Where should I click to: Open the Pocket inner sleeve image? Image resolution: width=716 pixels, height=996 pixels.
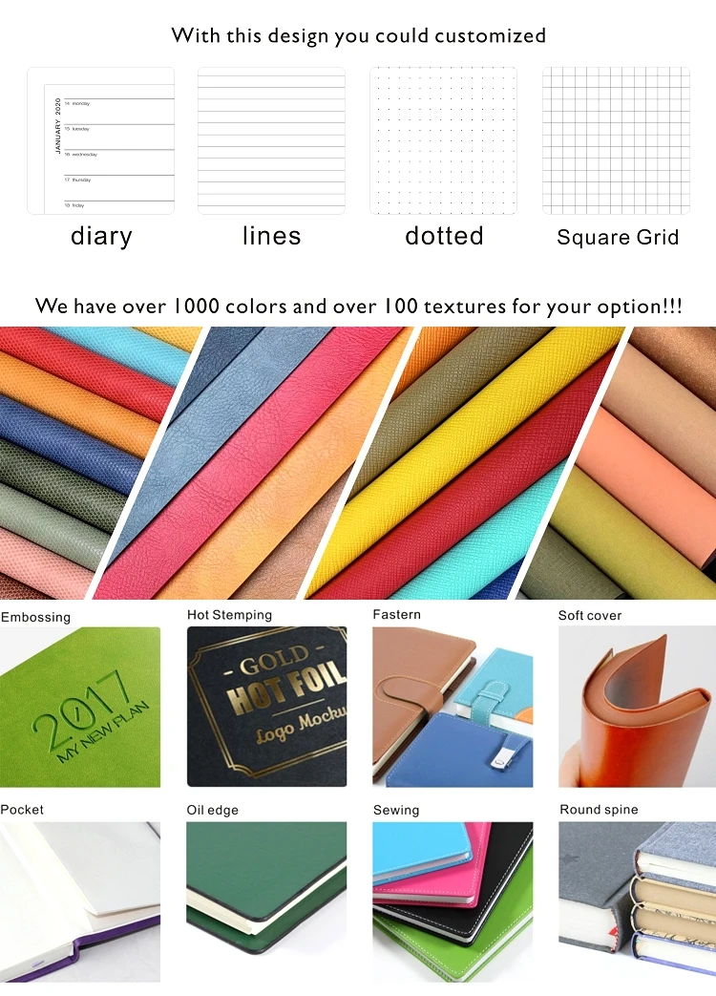click(80, 902)
